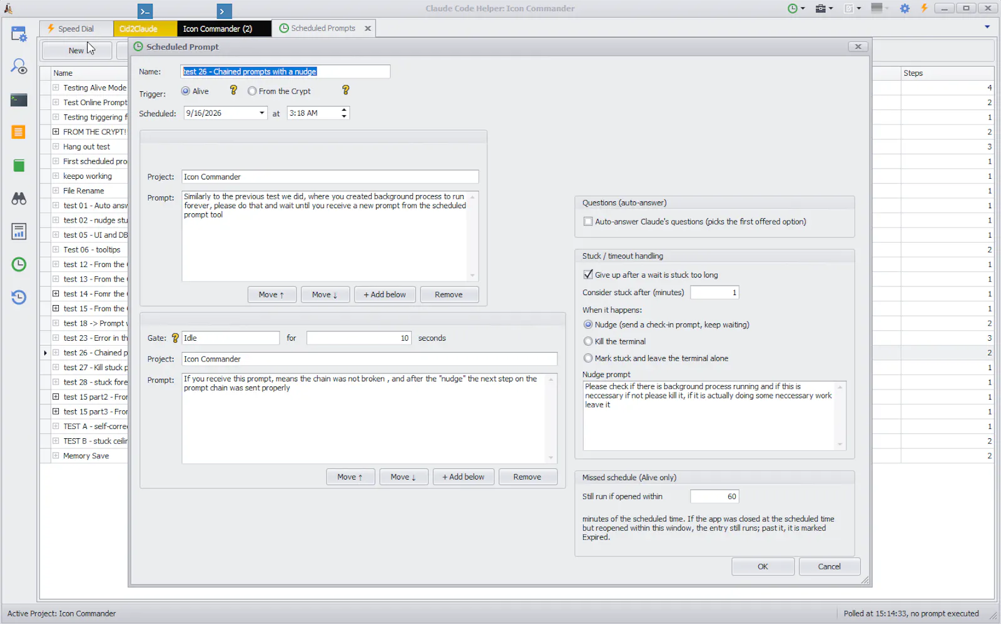1001x624 pixels.
Task: Click the help question mark next to Gate
Action: [x=175, y=338]
